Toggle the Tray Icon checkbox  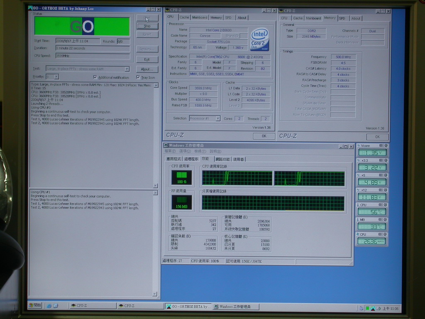click(x=138, y=77)
